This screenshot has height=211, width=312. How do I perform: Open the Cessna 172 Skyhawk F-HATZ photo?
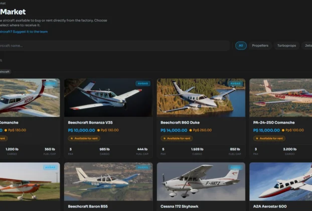click(201, 181)
